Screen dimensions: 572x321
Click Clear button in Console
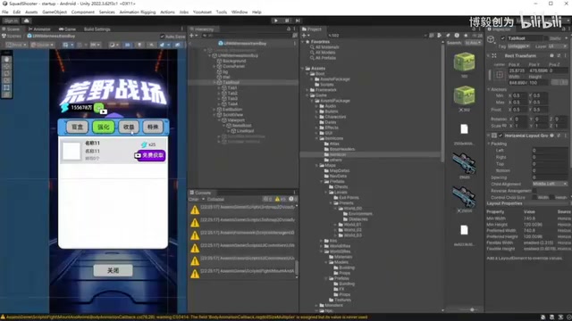click(193, 199)
